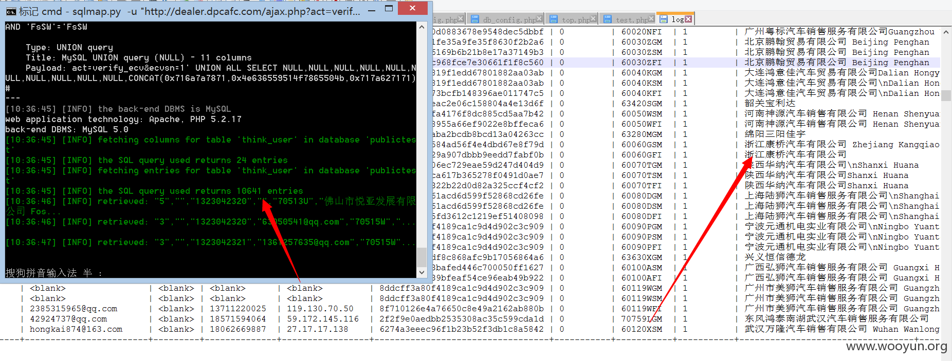Click code cell '60060GSM'

[x=642, y=145]
